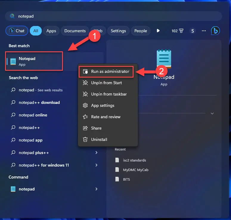Expand notepad++ for windows 11 chevron
Viewport: 231px width, 220px height.
(96, 165)
